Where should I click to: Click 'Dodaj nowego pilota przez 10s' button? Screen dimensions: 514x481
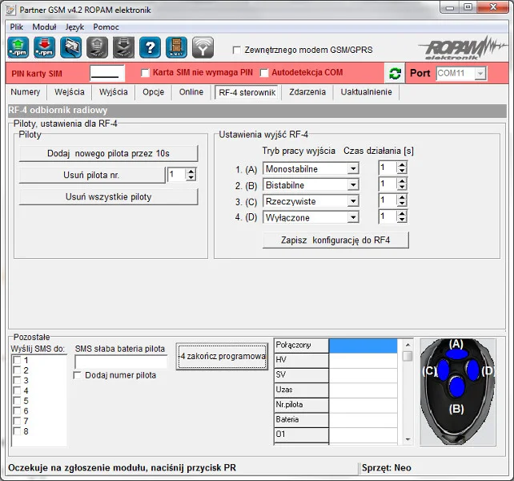(x=108, y=153)
